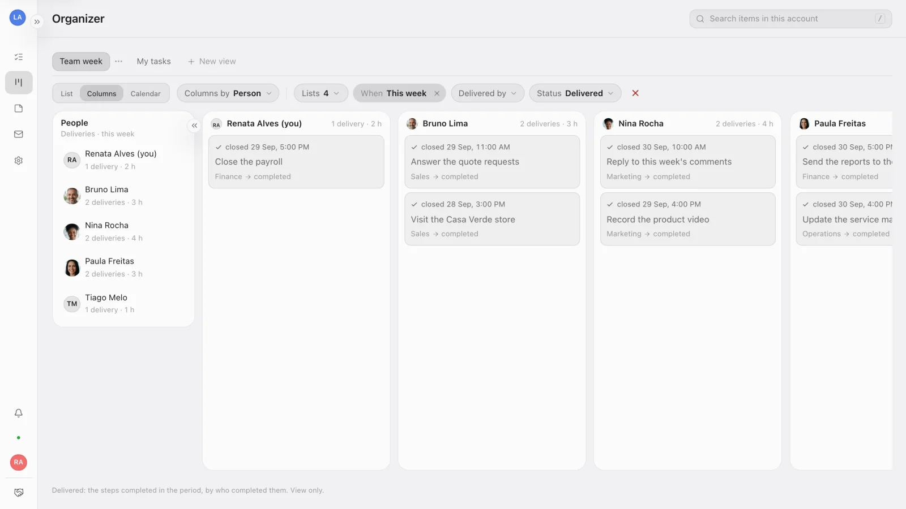Expand the Status Delivered dropdown
Viewport: 906px width, 509px height.
click(575, 93)
